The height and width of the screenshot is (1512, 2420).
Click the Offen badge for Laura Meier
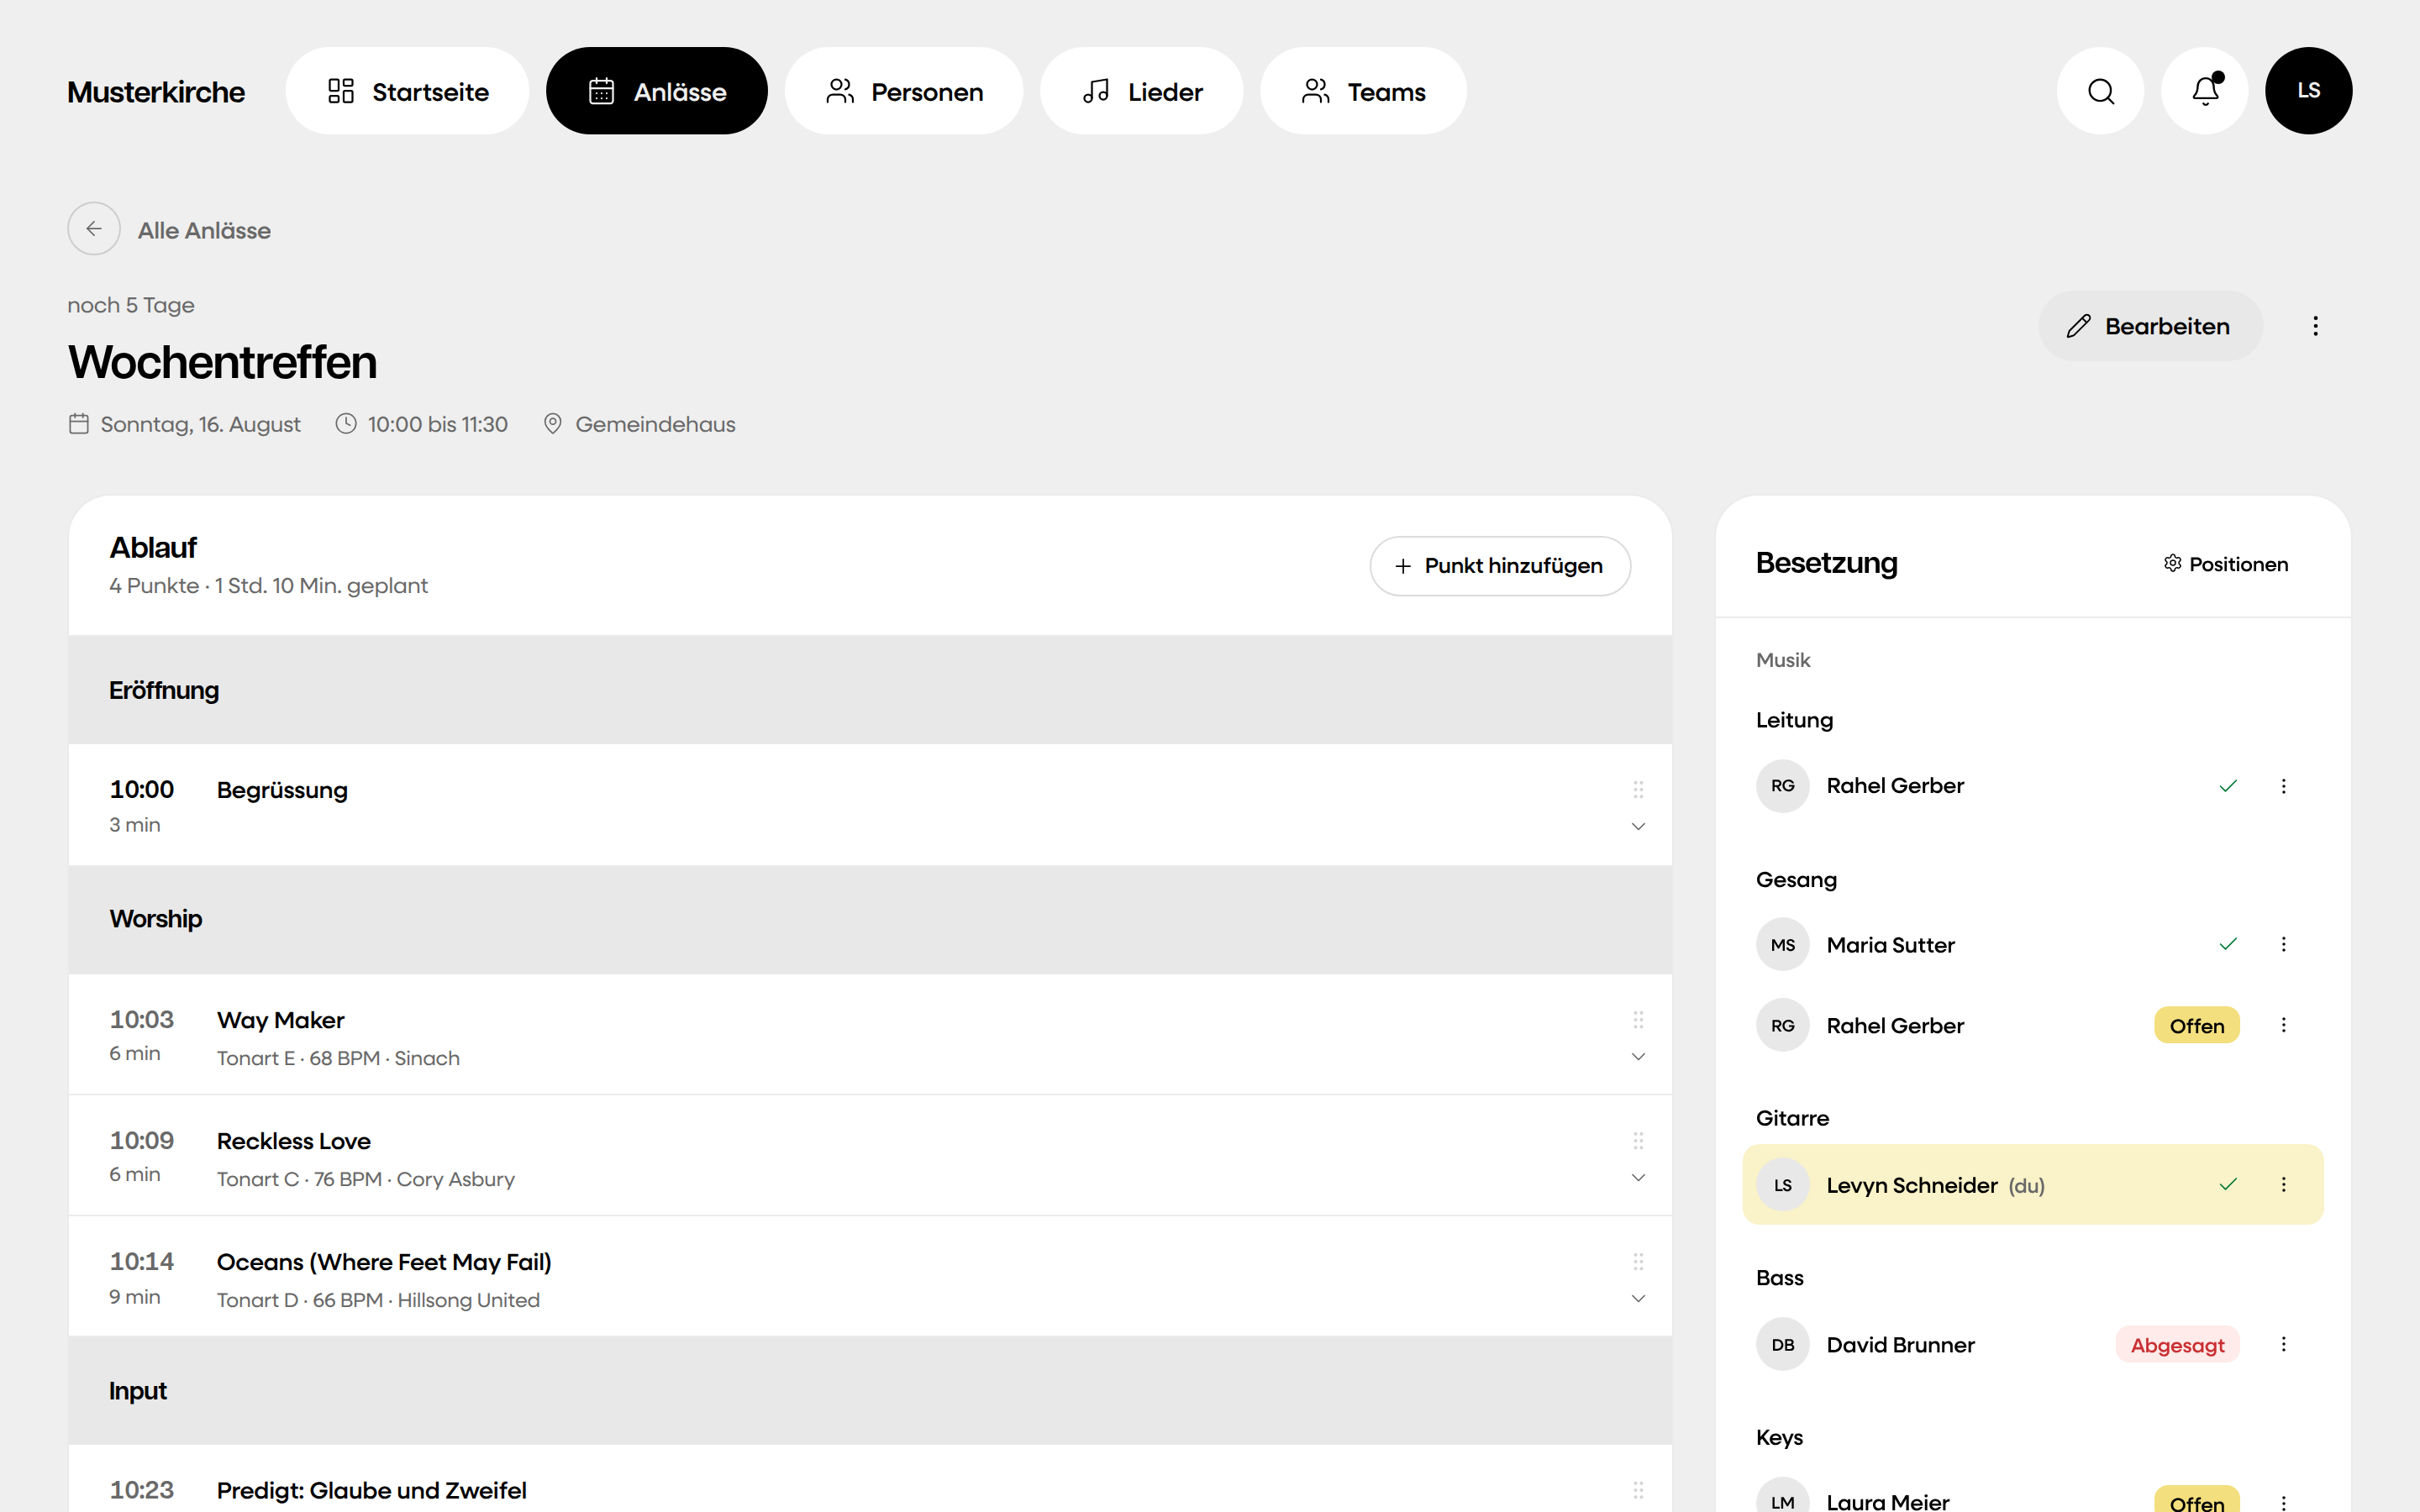(2197, 1500)
